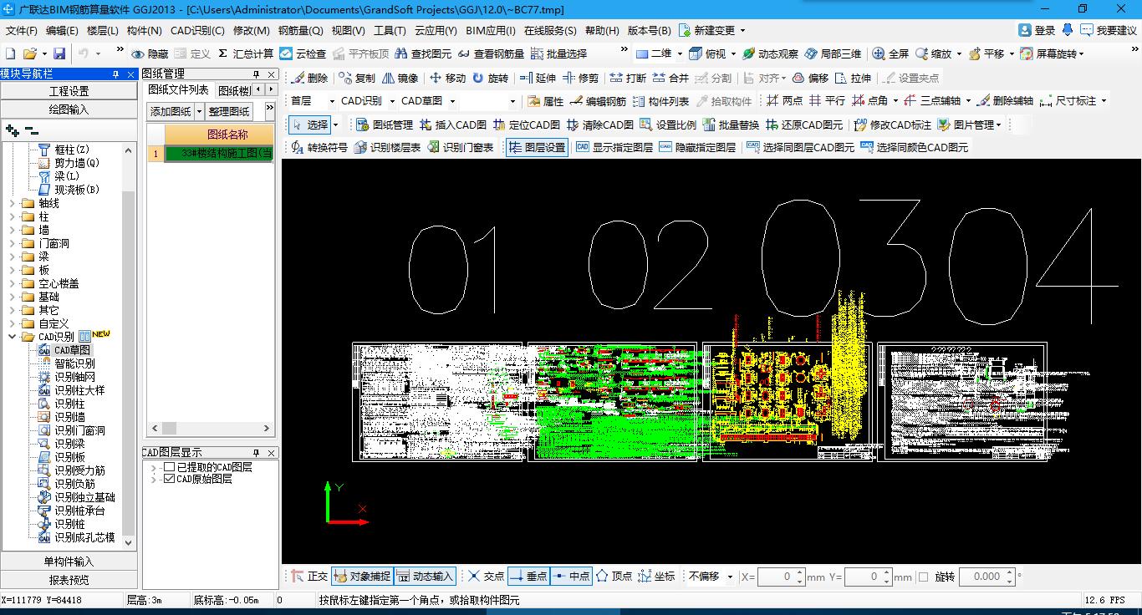Open 云检查 cloud check

pos(303,53)
